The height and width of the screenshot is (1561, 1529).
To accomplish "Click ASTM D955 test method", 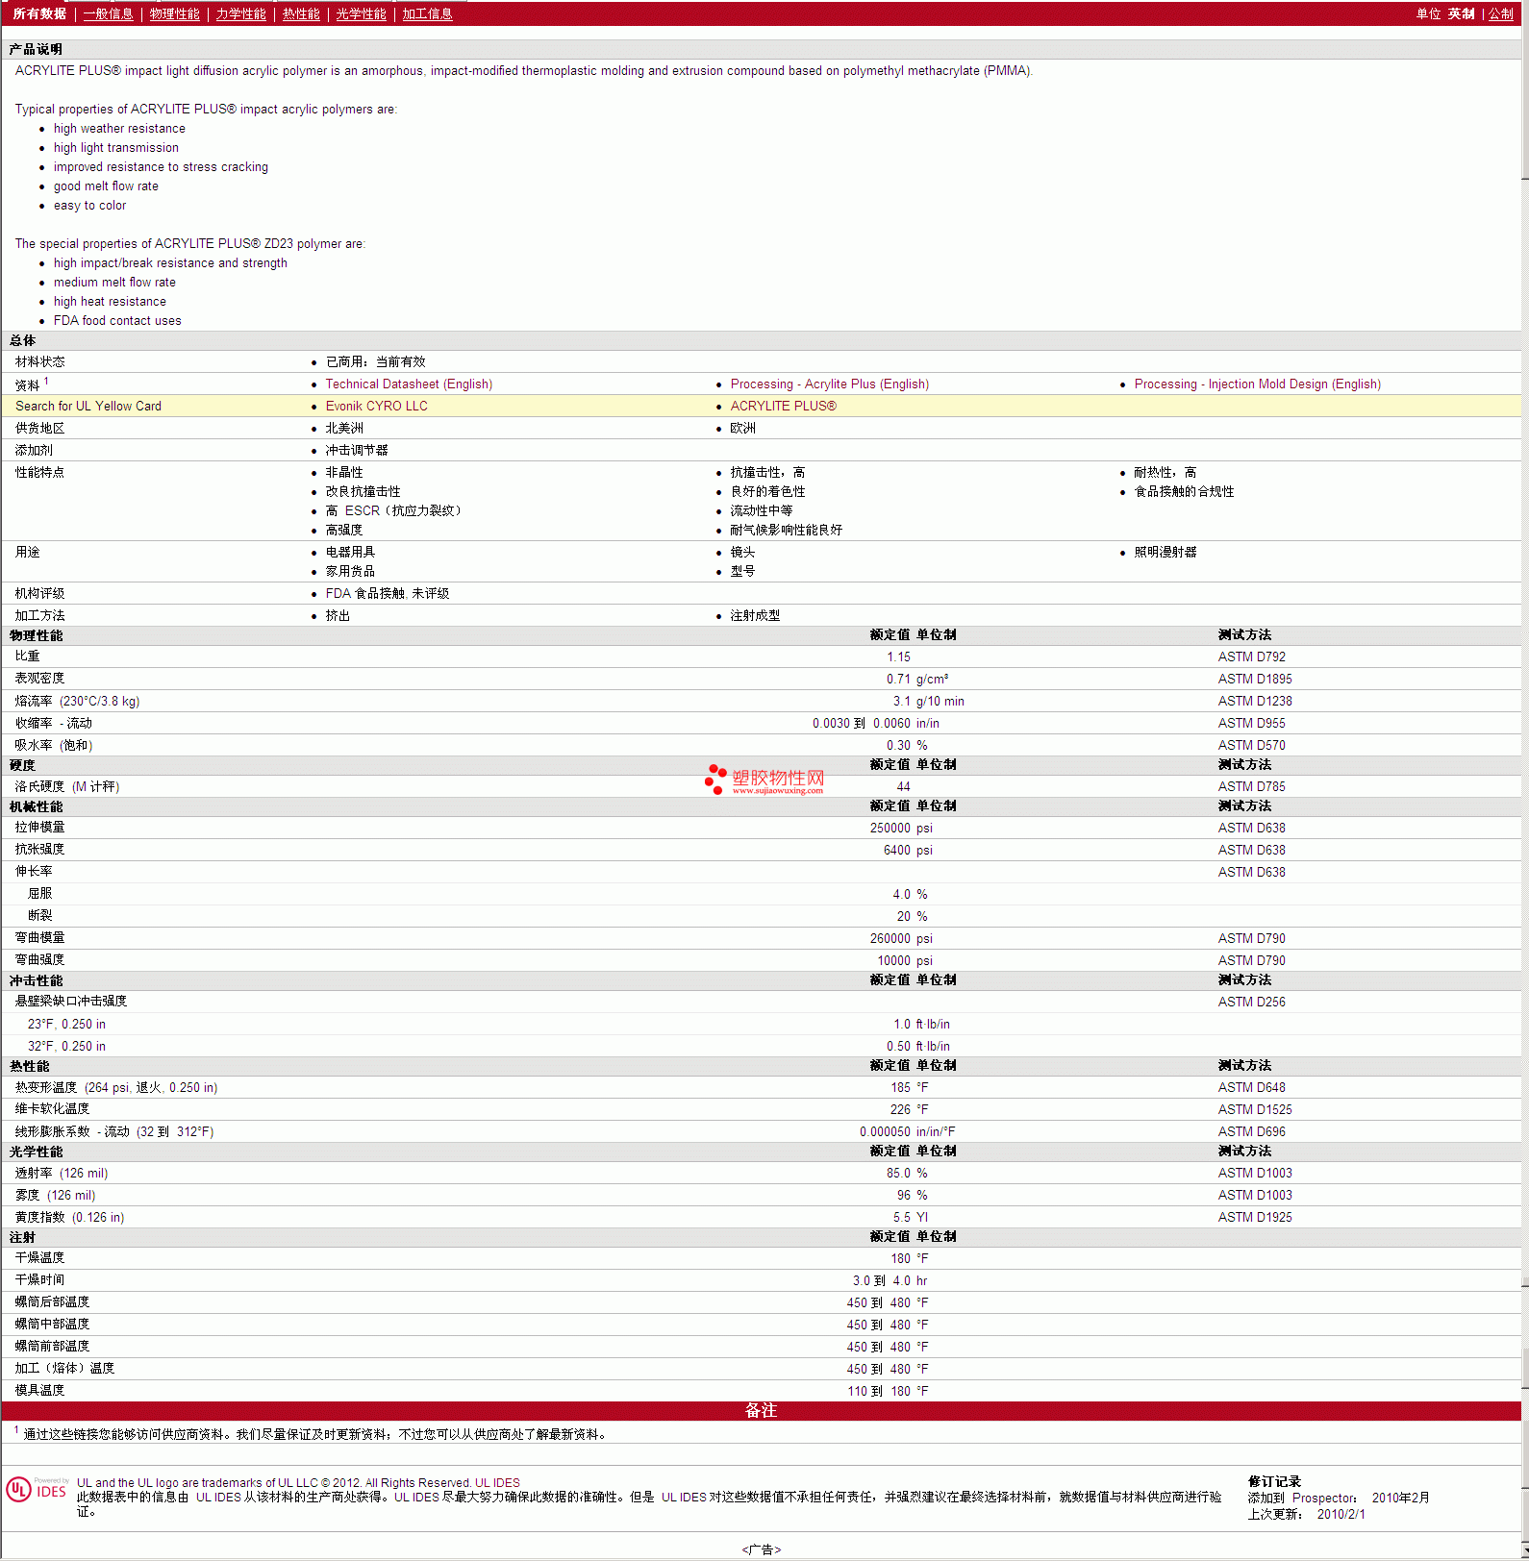I will (x=1251, y=723).
